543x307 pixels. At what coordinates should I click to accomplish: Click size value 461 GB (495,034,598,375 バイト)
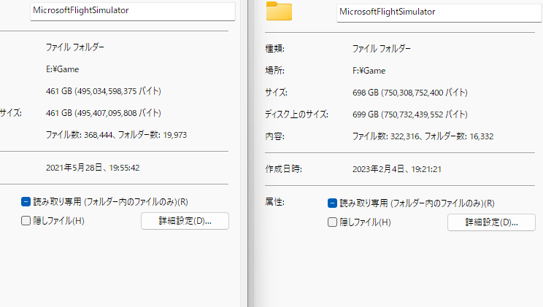click(x=103, y=91)
